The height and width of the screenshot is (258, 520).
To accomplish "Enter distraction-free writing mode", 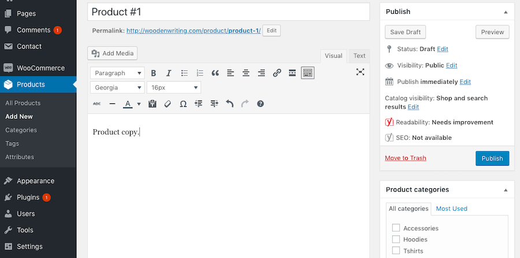I will (x=360, y=72).
